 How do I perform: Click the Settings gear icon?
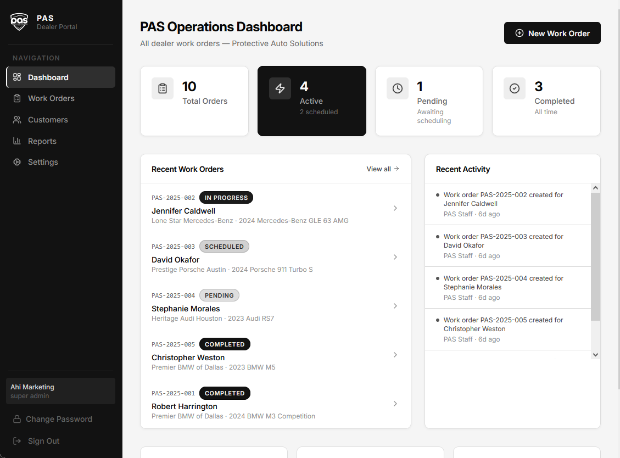coord(16,162)
